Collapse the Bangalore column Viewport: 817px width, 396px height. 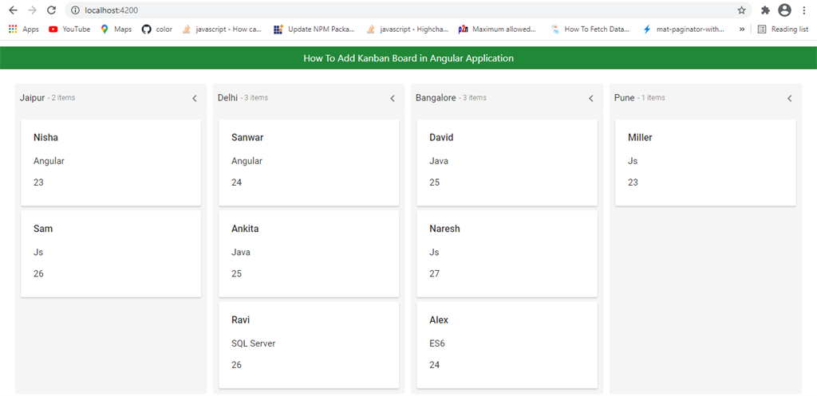click(591, 99)
